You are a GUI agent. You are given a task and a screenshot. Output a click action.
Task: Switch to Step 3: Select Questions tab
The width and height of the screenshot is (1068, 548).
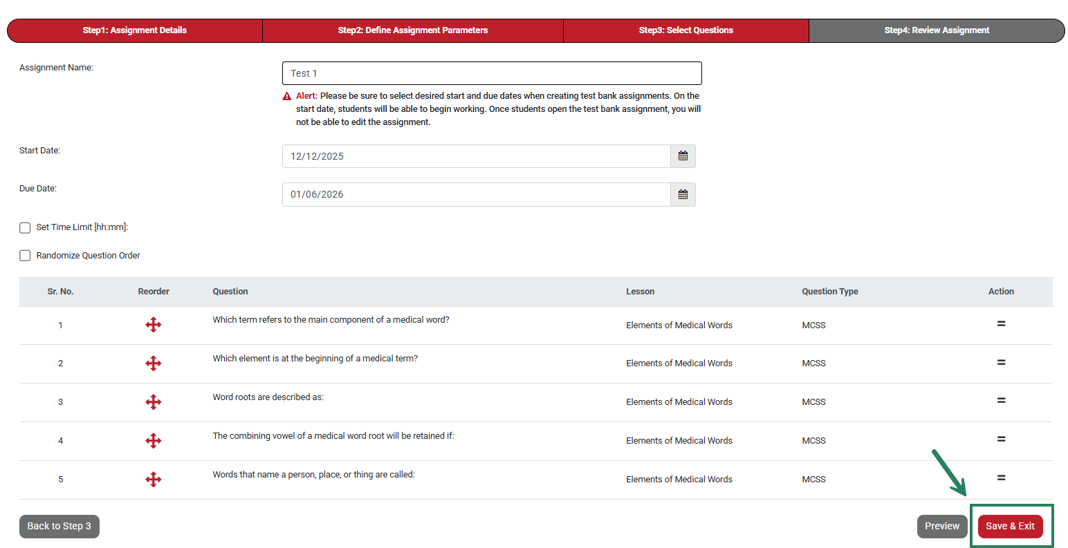(x=685, y=30)
